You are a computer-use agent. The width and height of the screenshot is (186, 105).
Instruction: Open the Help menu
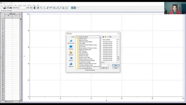(38, 5)
